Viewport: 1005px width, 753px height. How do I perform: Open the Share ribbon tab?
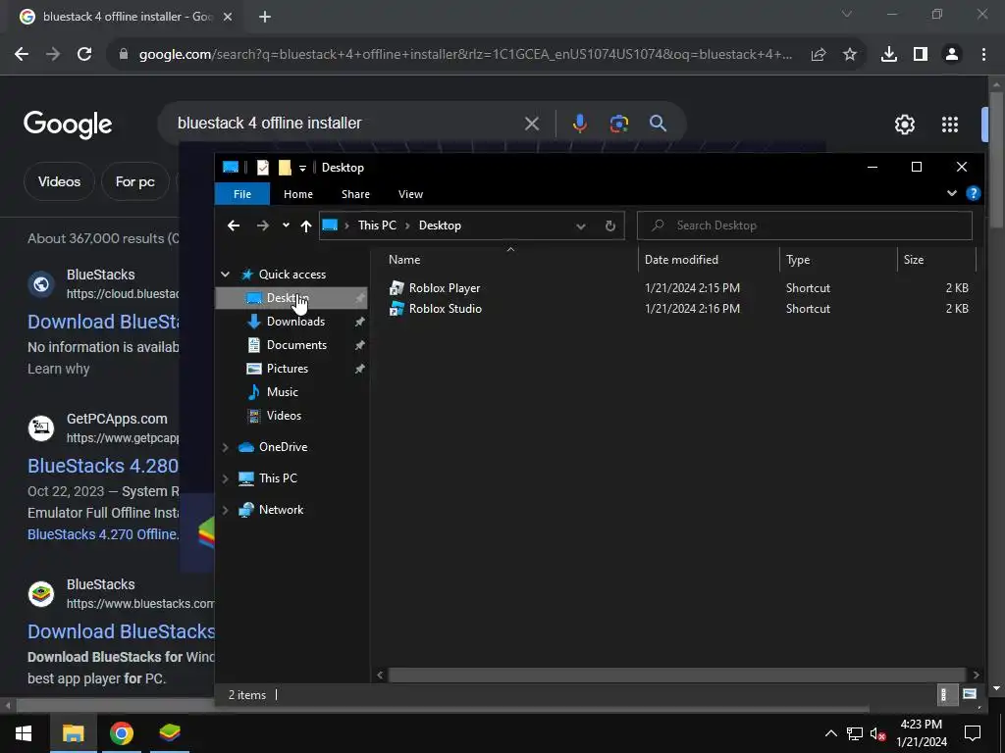coord(355,194)
